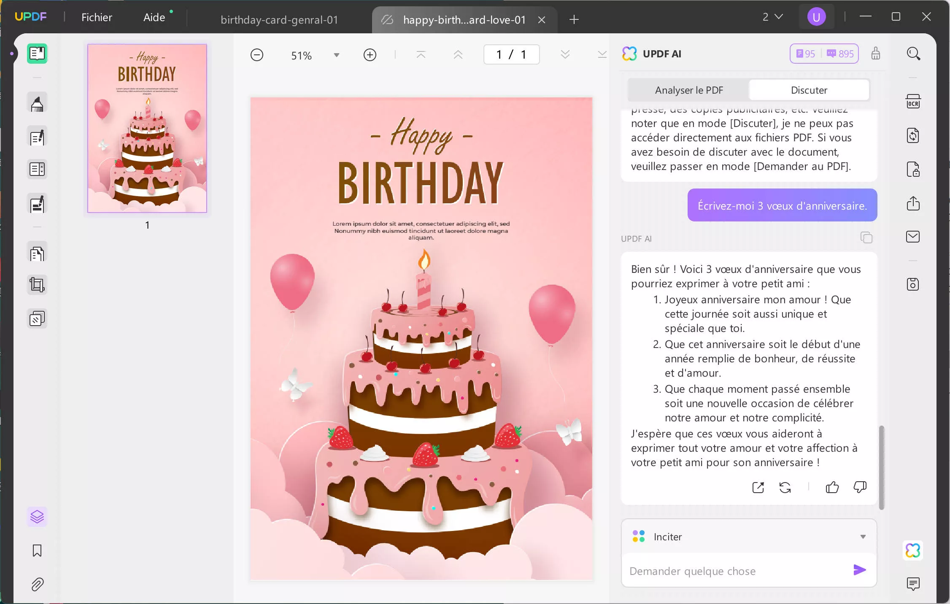Send the file by email
Viewport: 950px width, 604px height.
[x=913, y=237]
